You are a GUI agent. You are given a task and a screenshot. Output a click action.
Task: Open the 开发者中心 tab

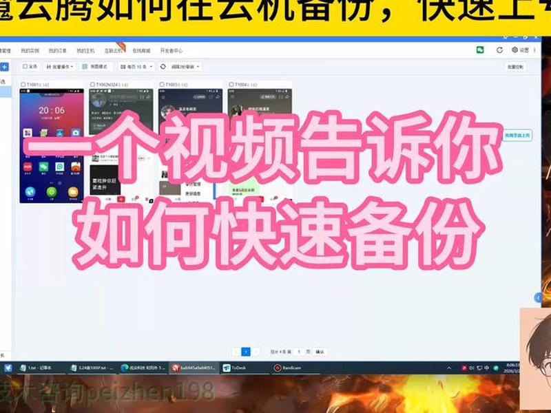(x=171, y=50)
